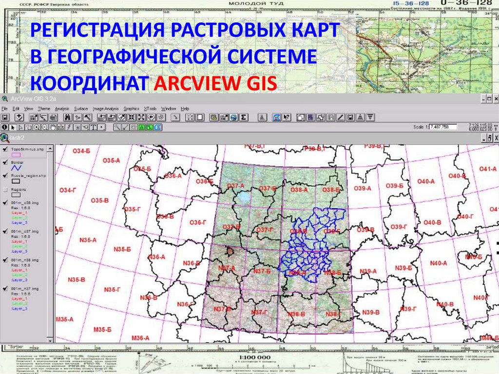Select the Hot Link lightning tool
The image size is (499, 374).
[x=69, y=127]
